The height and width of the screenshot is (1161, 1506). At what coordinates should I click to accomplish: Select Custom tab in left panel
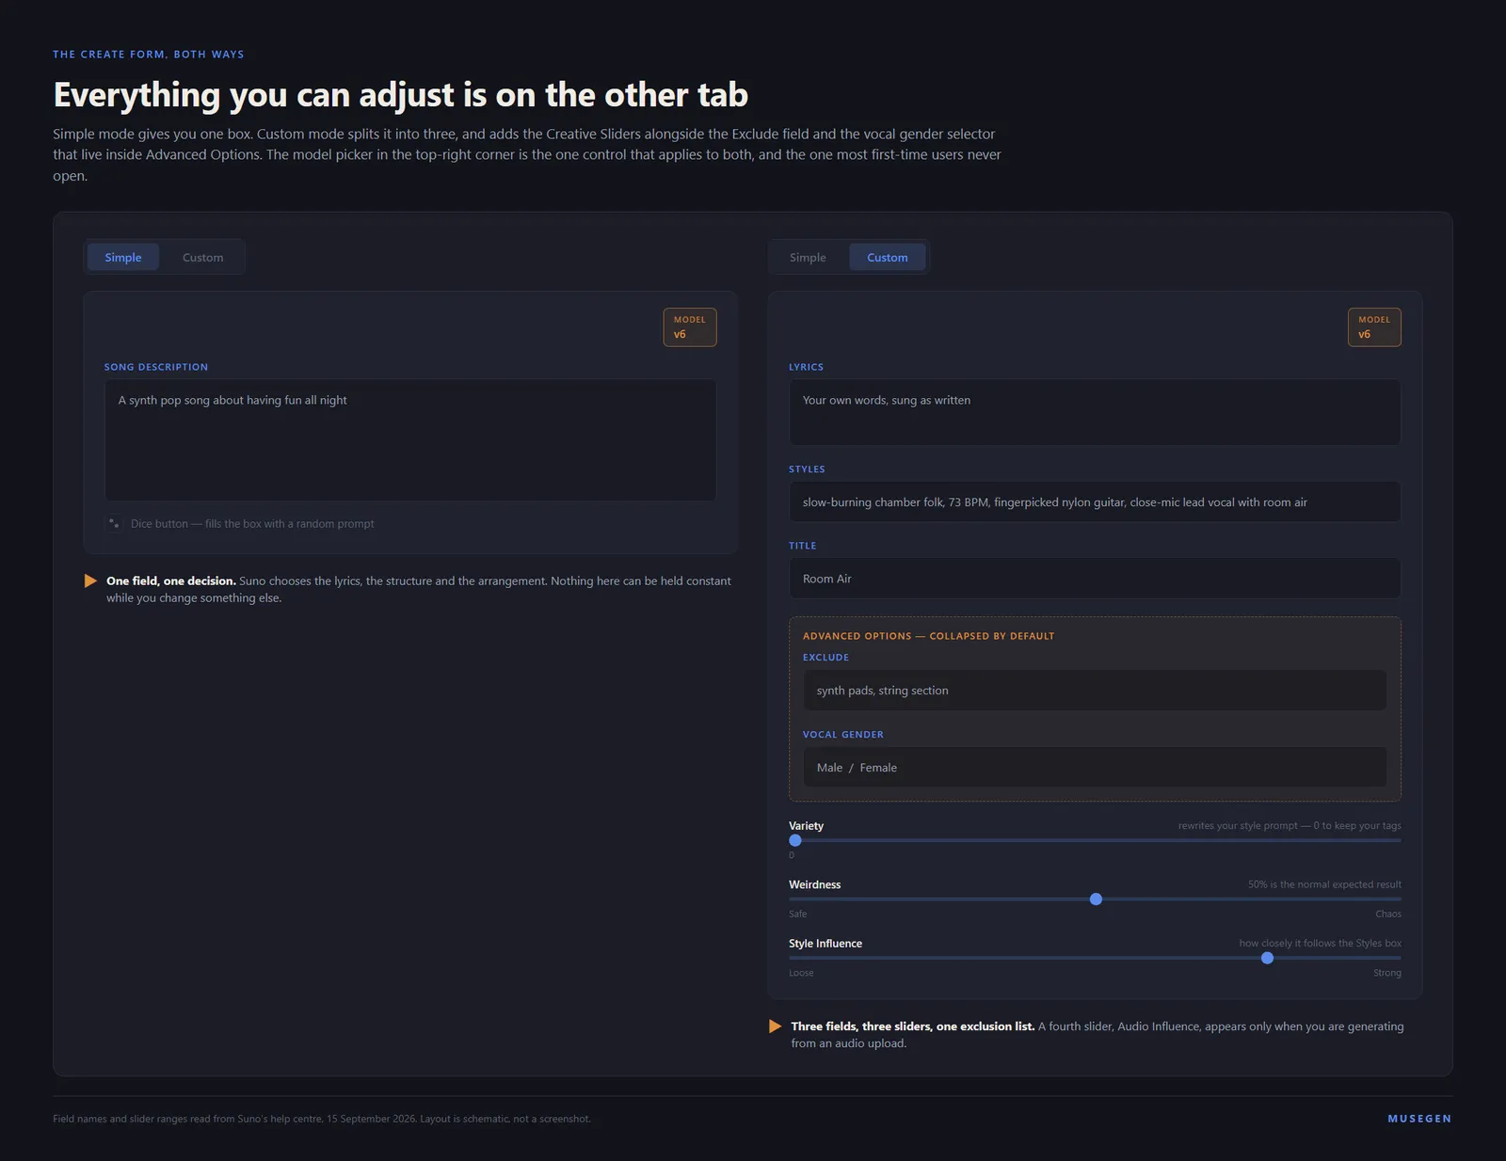[x=202, y=257]
